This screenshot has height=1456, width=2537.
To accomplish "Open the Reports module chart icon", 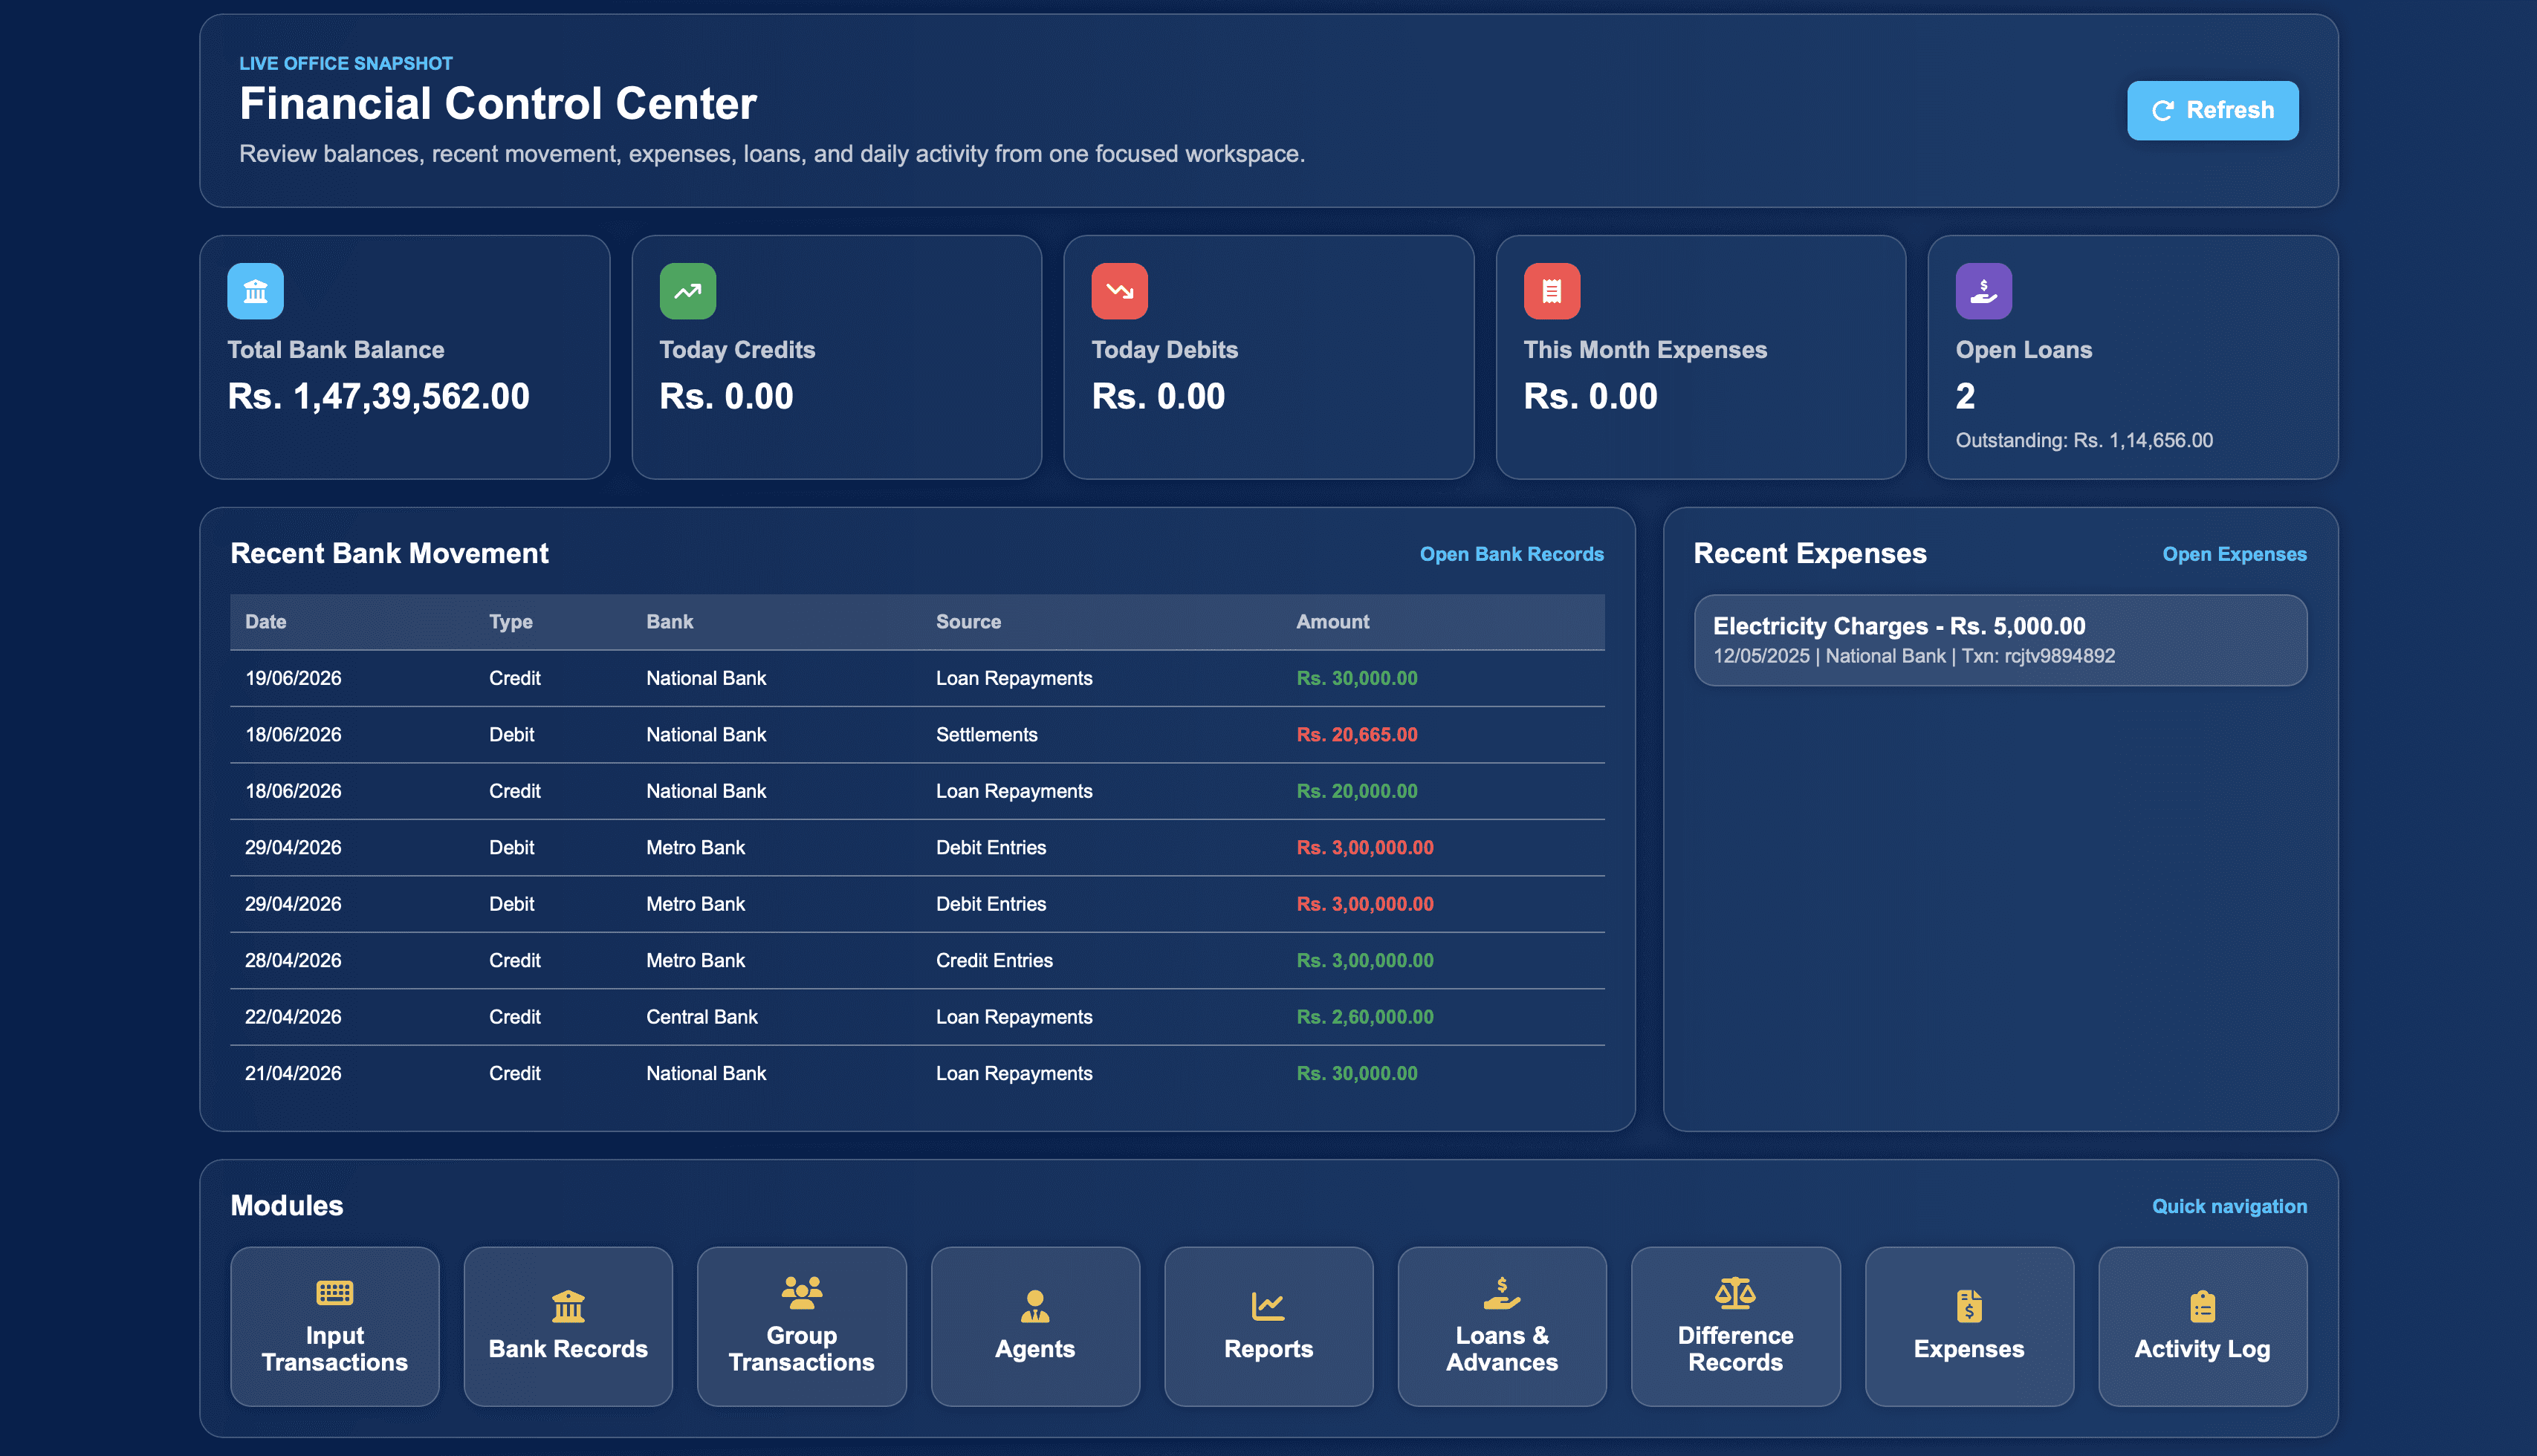I will point(1268,1306).
